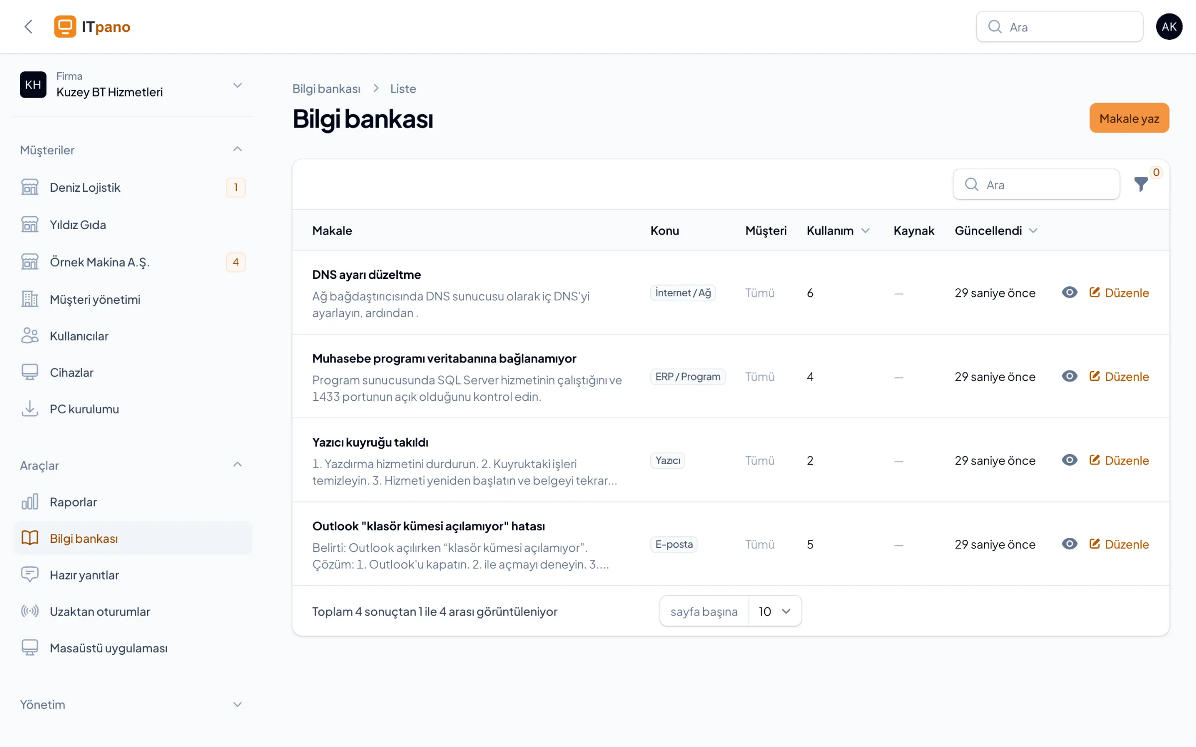The image size is (1196, 747).
Task: Click the Deniz Lojistik building icon
Action: tap(30, 187)
